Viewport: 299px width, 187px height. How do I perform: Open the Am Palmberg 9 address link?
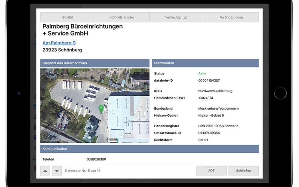click(59, 43)
